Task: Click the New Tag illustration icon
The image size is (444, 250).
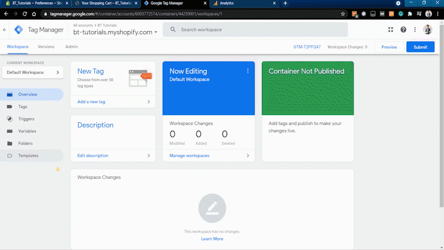Action: tap(140, 78)
